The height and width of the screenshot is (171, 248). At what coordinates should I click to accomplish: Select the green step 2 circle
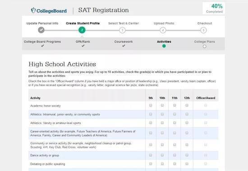(82, 30)
